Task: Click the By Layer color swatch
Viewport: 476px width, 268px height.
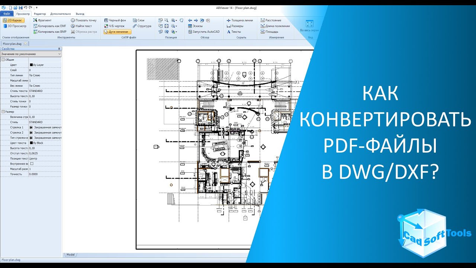Action: coord(31,65)
